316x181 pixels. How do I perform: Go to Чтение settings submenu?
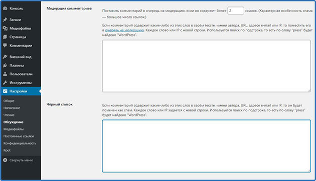[x=9, y=115]
